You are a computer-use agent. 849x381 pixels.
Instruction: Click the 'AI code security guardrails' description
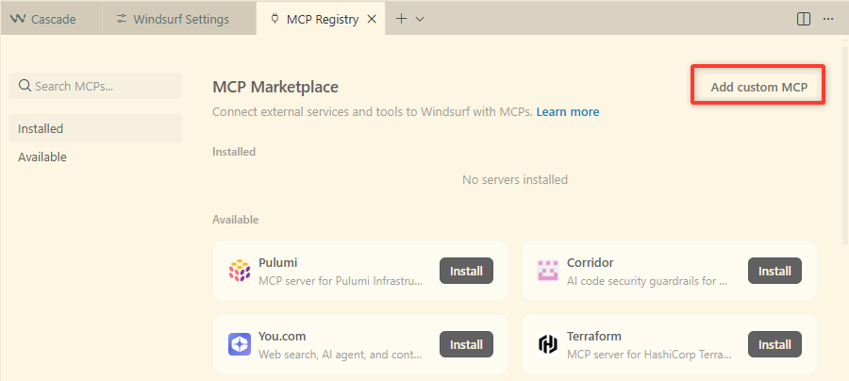click(647, 281)
